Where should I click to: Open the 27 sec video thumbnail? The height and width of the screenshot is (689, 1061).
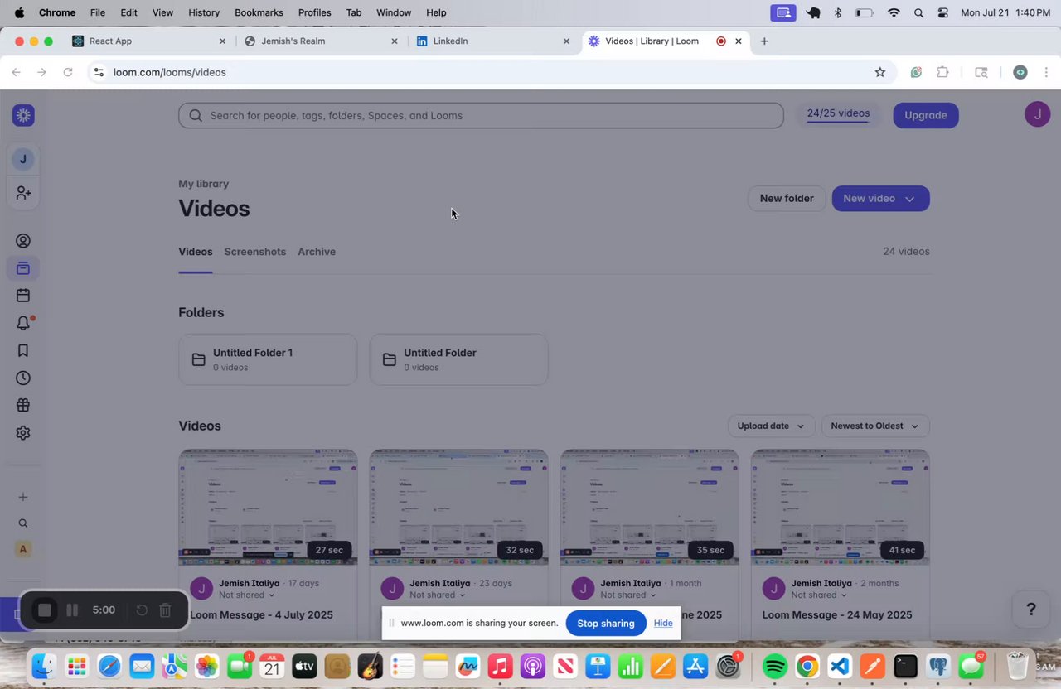coord(268,508)
